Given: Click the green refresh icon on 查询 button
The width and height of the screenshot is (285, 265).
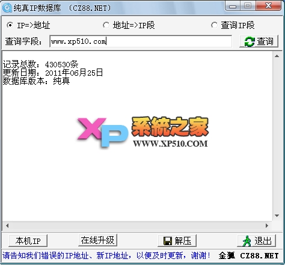Looking at the screenshot, I should [250, 41].
